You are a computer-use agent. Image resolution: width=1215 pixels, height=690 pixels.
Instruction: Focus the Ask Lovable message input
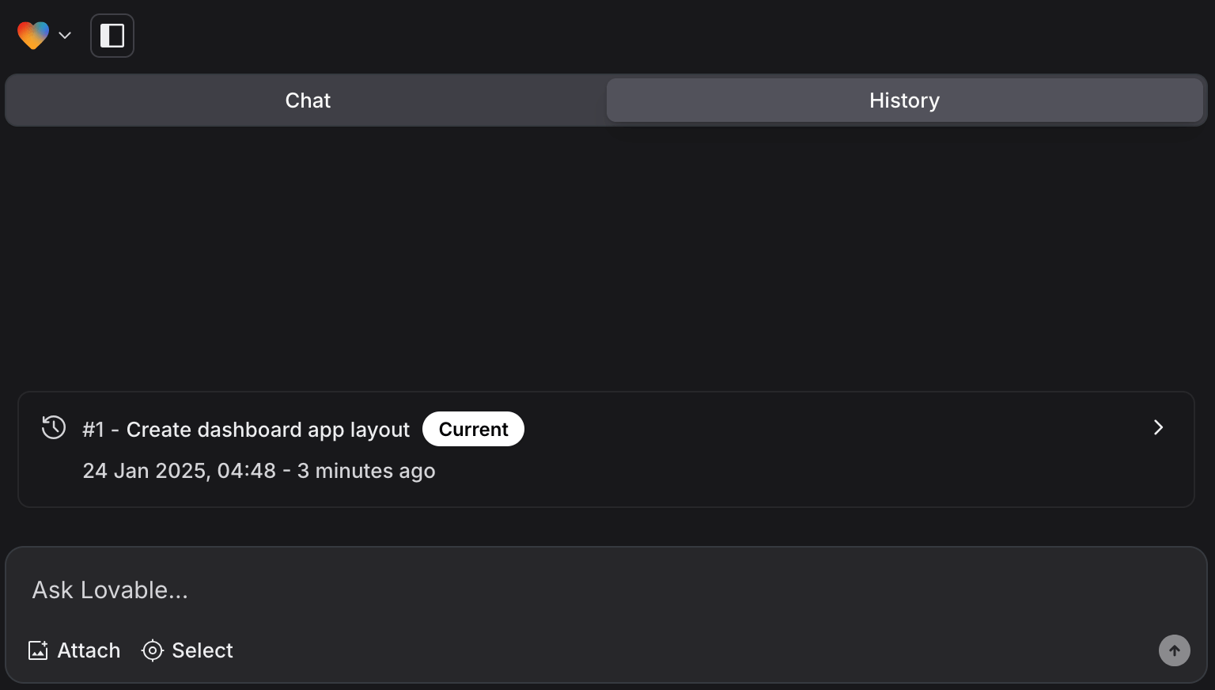click(606, 590)
